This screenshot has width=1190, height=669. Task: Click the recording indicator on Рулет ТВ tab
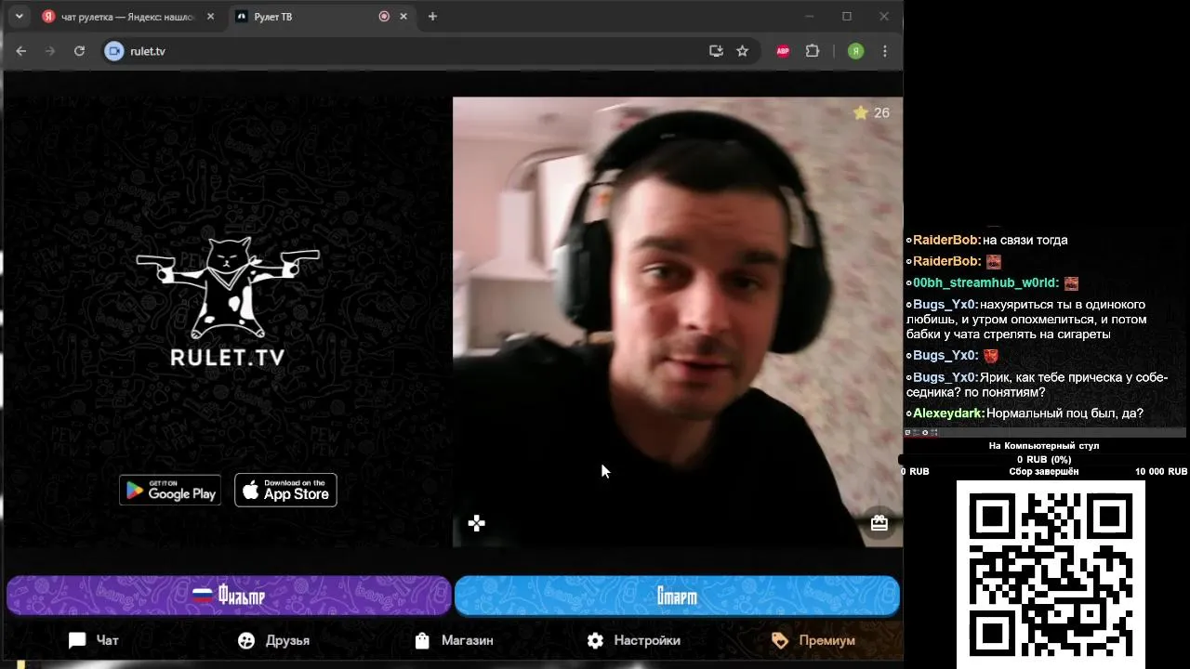[x=384, y=17]
